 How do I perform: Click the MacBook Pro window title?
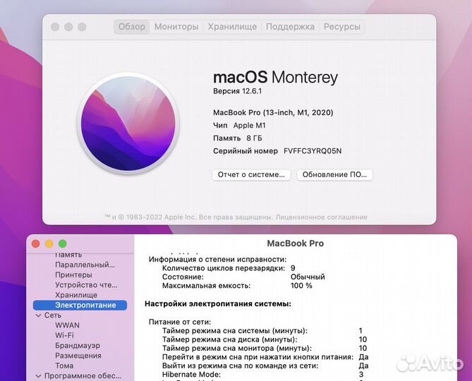(296, 243)
